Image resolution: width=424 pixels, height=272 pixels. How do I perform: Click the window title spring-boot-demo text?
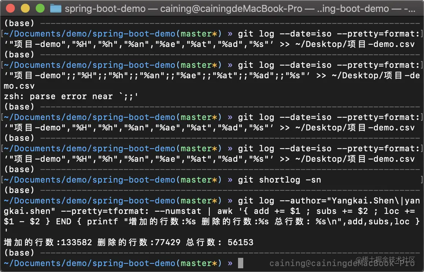pyautogui.click(x=105, y=9)
